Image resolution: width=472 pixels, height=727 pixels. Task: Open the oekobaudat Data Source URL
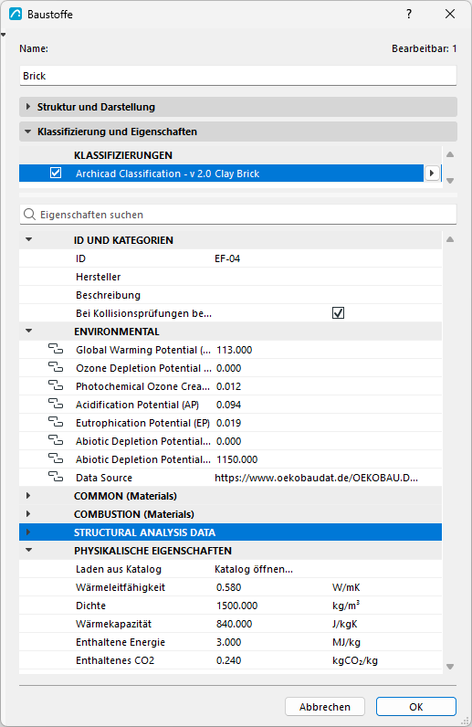(316, 478)
